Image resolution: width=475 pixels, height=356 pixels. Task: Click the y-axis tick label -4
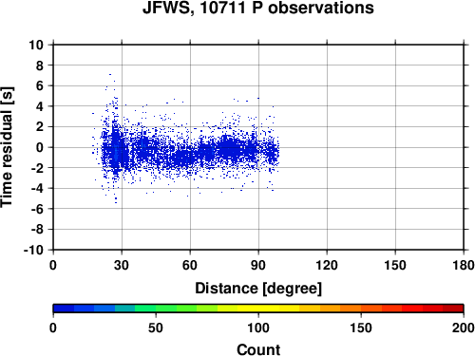37,188
